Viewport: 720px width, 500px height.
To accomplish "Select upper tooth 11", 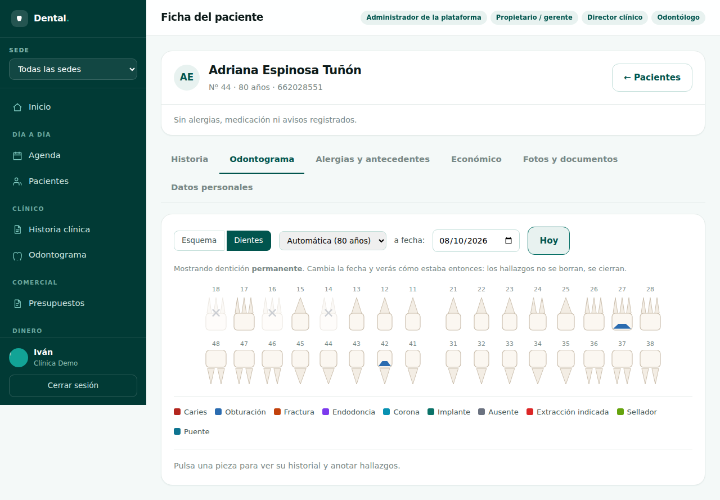I will 413,314.
